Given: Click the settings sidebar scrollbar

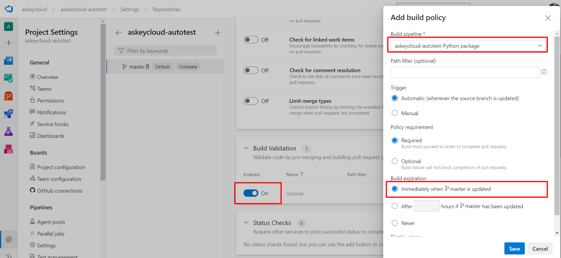Looking at the screenshot, I should (103, 102).
